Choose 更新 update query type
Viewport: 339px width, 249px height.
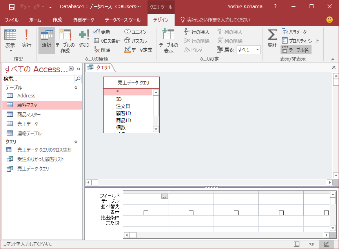[102, 32]
